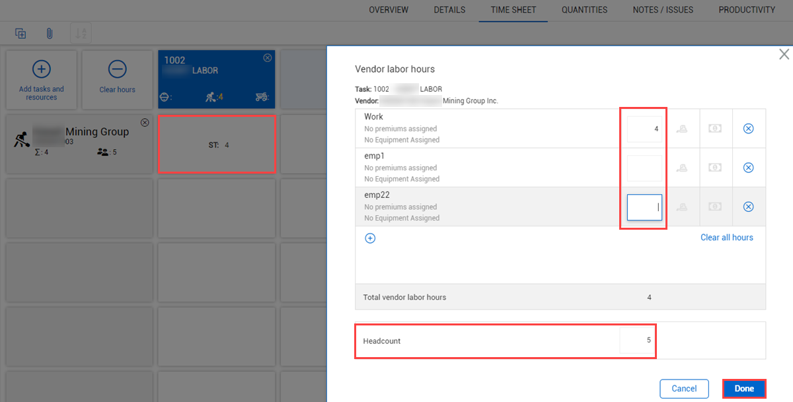Close the Vendor labor hours dialog
Screen dimensions: 793x402
pyautogui.click(x=784, y=55)
